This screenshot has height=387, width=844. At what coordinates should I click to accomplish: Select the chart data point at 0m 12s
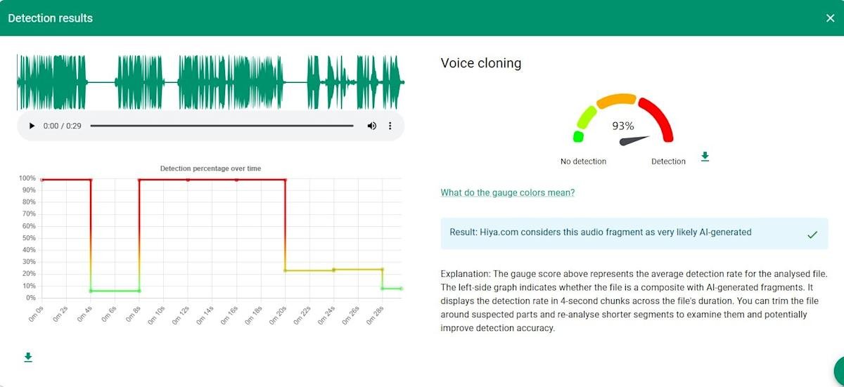click(x=188, y=180)
